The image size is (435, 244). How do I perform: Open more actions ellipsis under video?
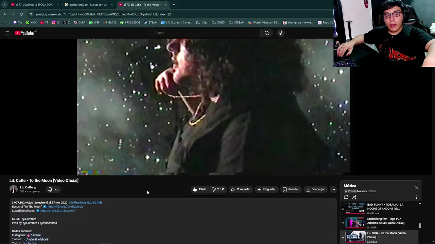click(333, 189)
